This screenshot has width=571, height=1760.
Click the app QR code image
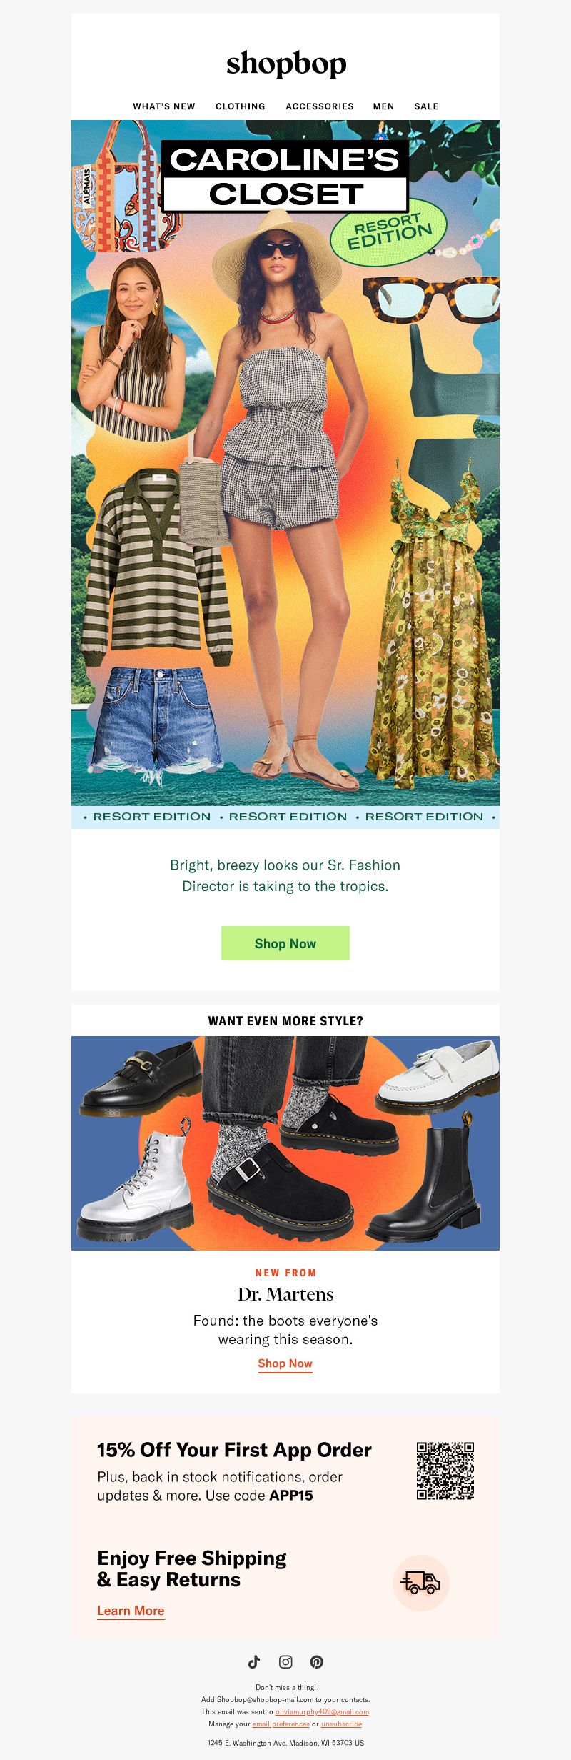[445, 1471]
